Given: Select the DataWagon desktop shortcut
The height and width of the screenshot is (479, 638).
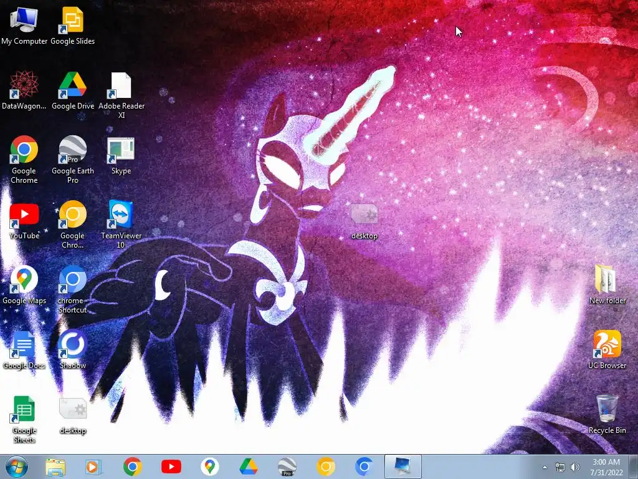Looking at the screenshot, I should (24, 90).
